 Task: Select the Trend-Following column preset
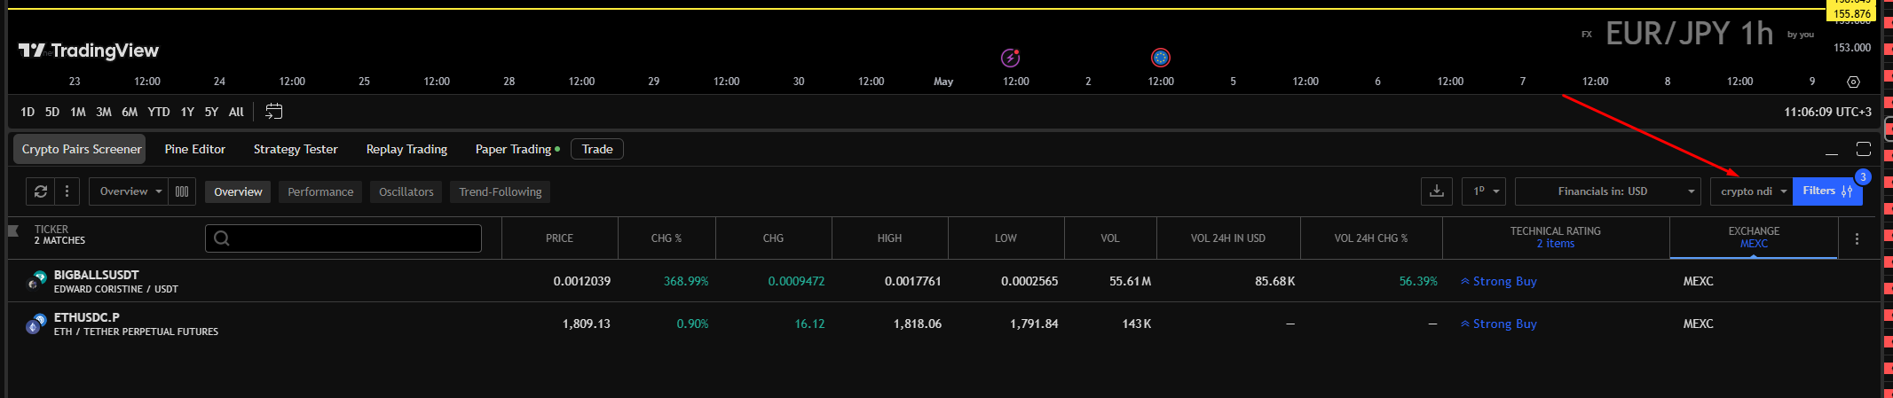tap(501, 191)
